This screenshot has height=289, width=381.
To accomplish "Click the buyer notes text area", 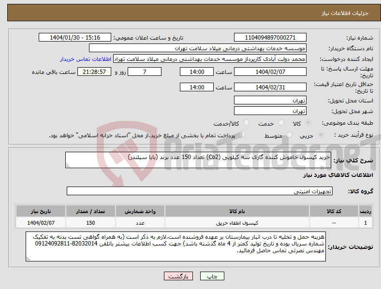I will pyautogui.click(x=176, y=246).
